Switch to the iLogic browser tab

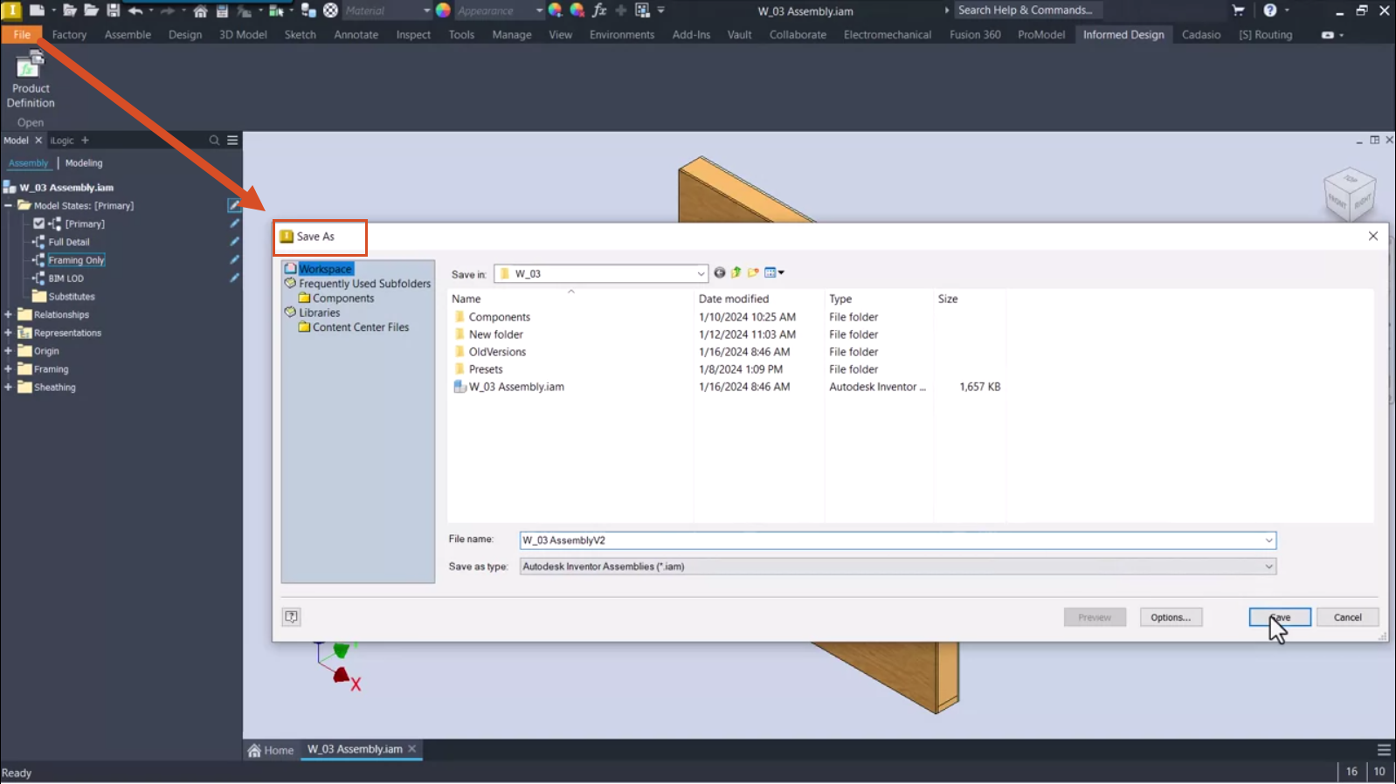61,141
